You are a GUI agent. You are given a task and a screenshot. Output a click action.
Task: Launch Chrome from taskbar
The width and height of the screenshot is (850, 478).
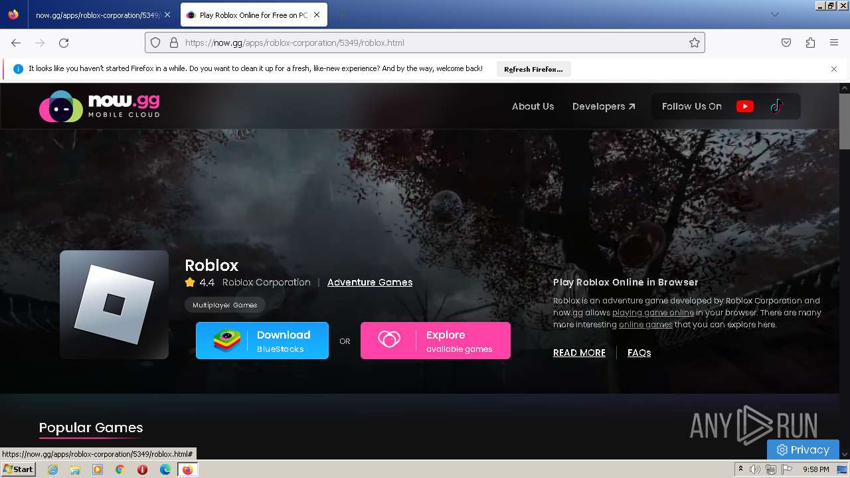(120, 469)
